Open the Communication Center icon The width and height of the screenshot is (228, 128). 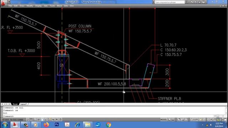click(196, 2)
